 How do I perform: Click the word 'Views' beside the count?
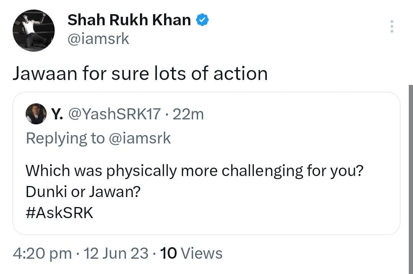click(x=201, y=253)
